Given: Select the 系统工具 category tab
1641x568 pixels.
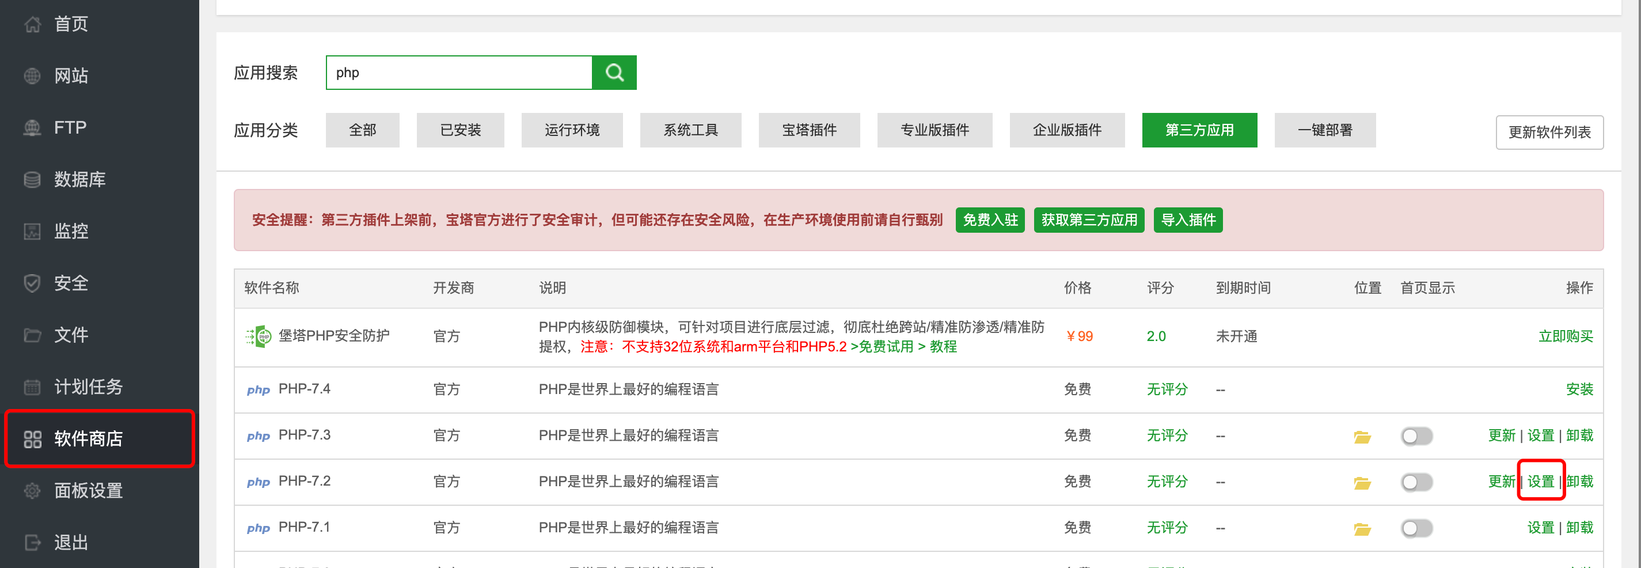Looking at the screenshot, I should tap(690, 130).
